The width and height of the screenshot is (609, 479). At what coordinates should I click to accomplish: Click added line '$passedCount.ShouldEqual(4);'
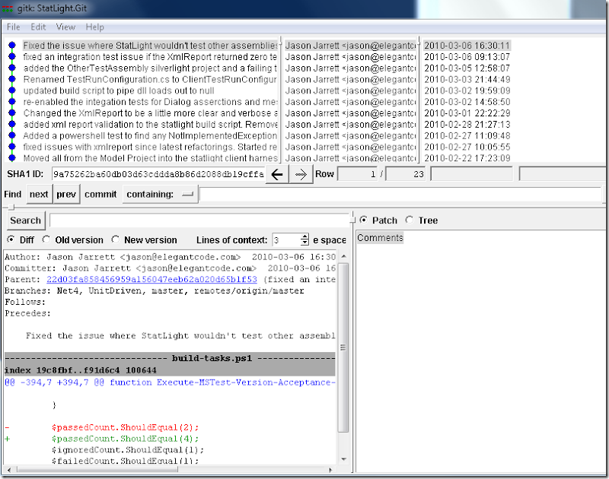click(125, 439)
